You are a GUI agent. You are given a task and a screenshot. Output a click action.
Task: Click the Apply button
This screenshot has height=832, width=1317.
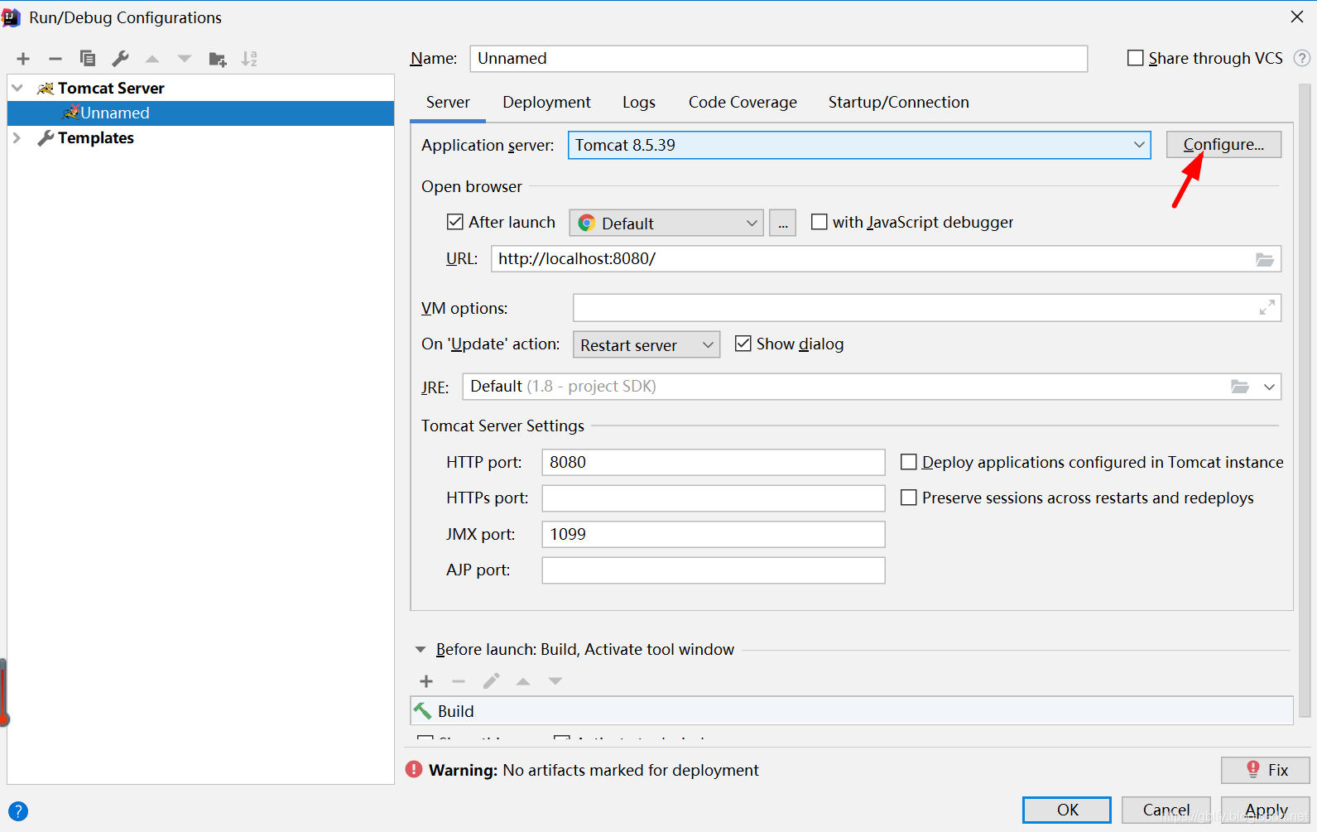click(1266, 810)
